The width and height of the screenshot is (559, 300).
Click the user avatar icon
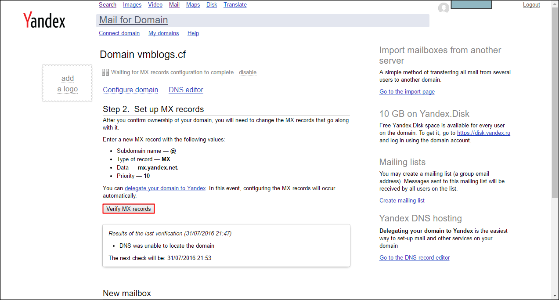(444, 7)
